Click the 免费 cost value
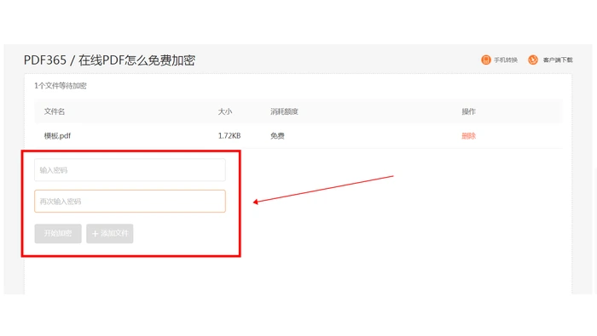 pos(277,136)
